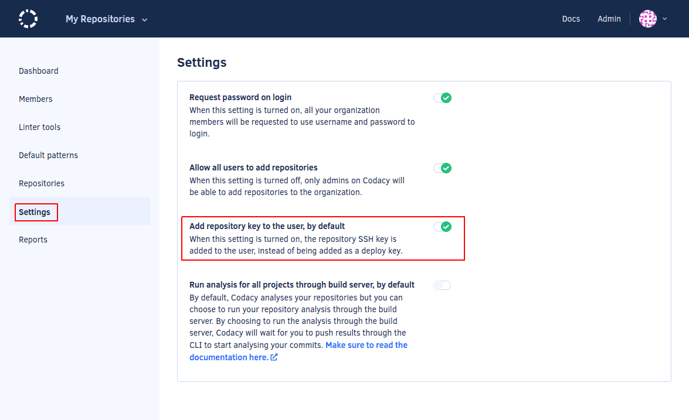Disable 'Request password on login'
689x420 pixels.
(442, 97)
